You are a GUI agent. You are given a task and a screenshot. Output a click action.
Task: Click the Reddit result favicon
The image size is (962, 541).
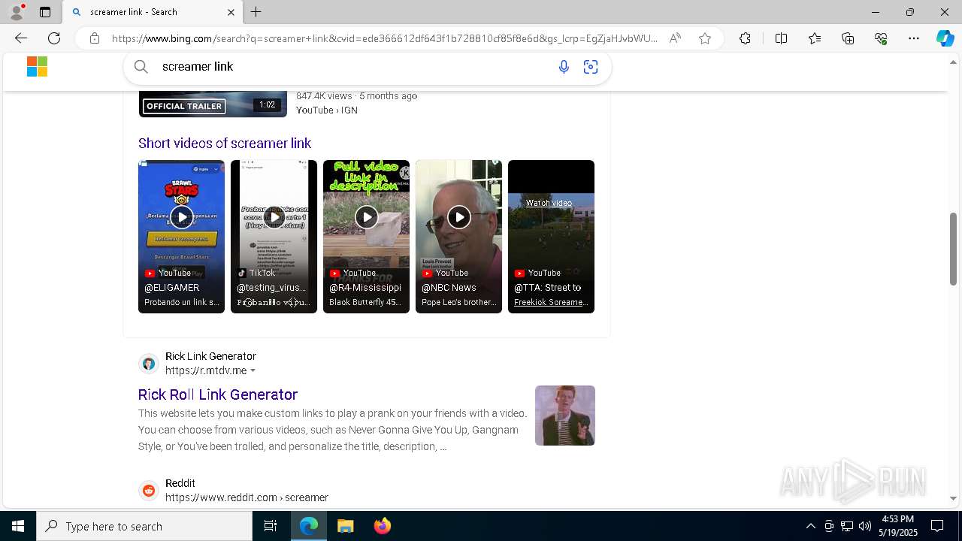pyautogui.click(x=149, y=491)
